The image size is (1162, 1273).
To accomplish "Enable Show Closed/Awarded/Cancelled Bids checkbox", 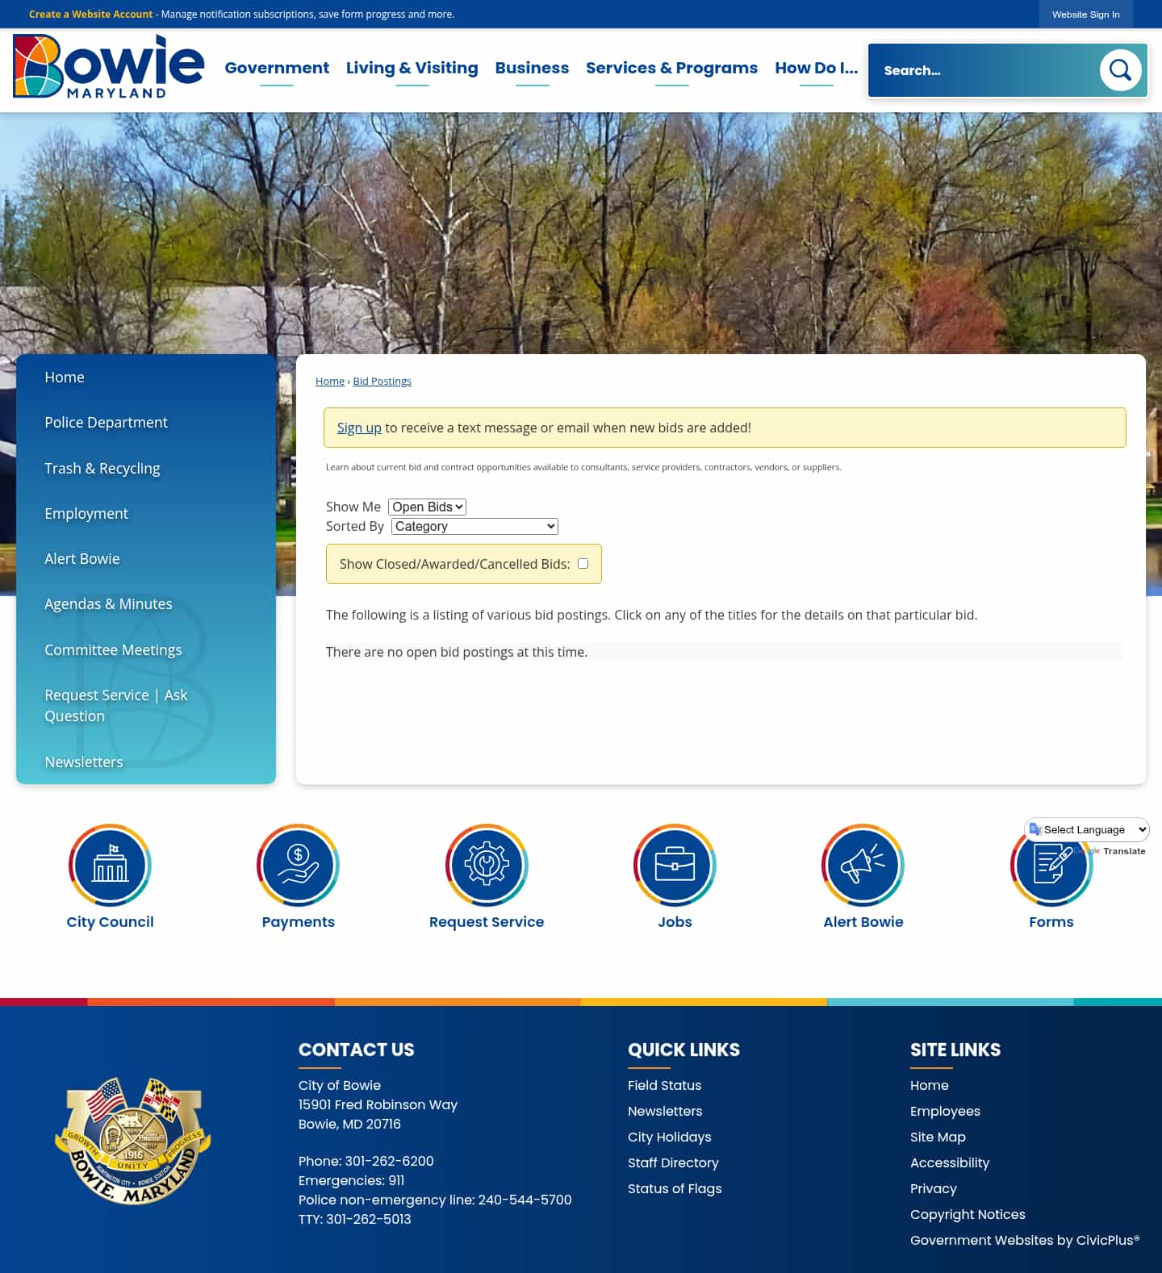I will click(x=583, y=563).
